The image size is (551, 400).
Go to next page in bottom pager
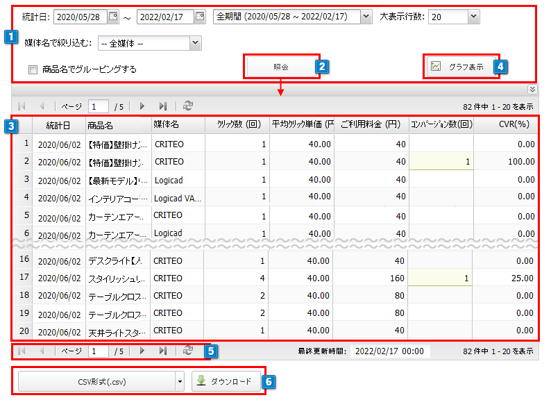click(x=142, y=351)
